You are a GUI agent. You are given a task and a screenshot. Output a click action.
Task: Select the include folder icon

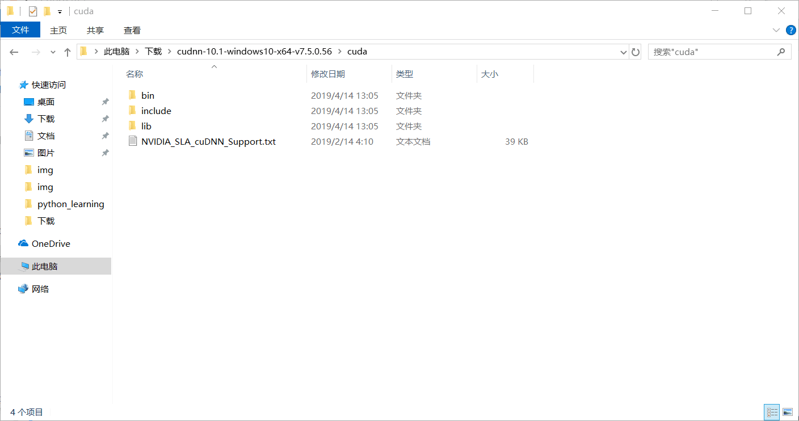[132, 111]
